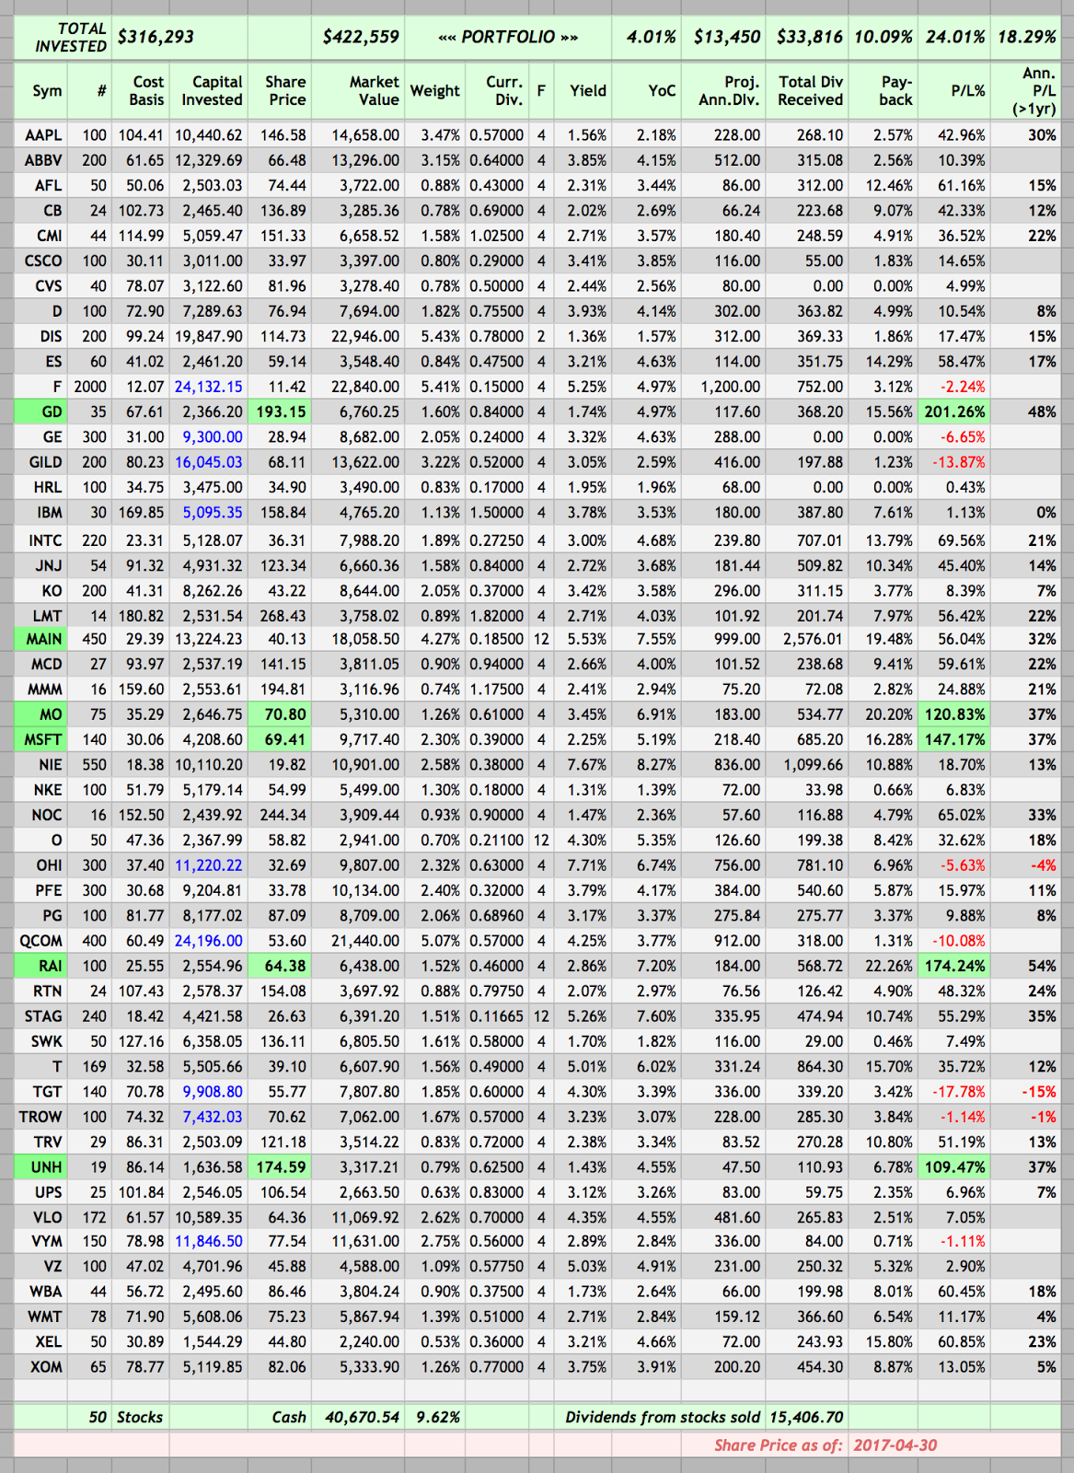Select RAI's P/L value 174.24%

954,966
